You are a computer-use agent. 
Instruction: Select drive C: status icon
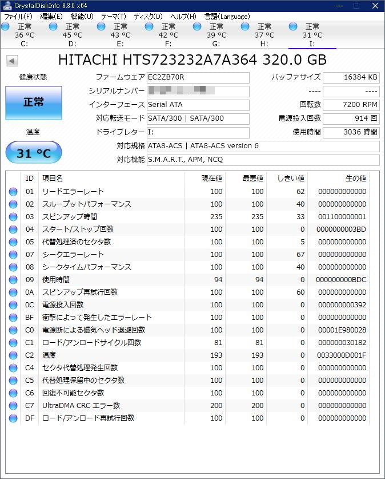(5, 26)
